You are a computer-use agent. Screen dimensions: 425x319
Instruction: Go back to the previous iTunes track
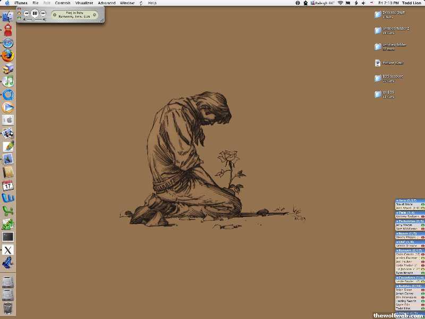point(27,13)
